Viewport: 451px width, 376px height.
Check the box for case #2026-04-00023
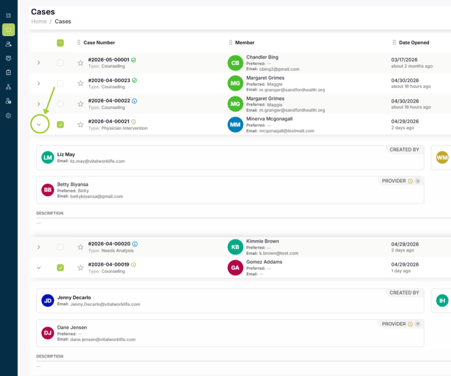60,83
